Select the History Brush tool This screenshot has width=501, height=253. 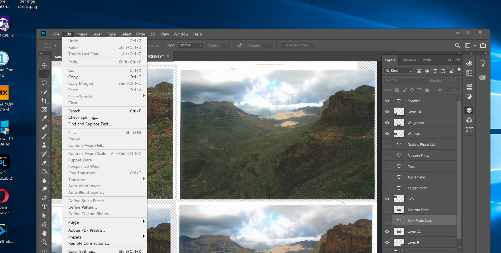coord(44,154)
